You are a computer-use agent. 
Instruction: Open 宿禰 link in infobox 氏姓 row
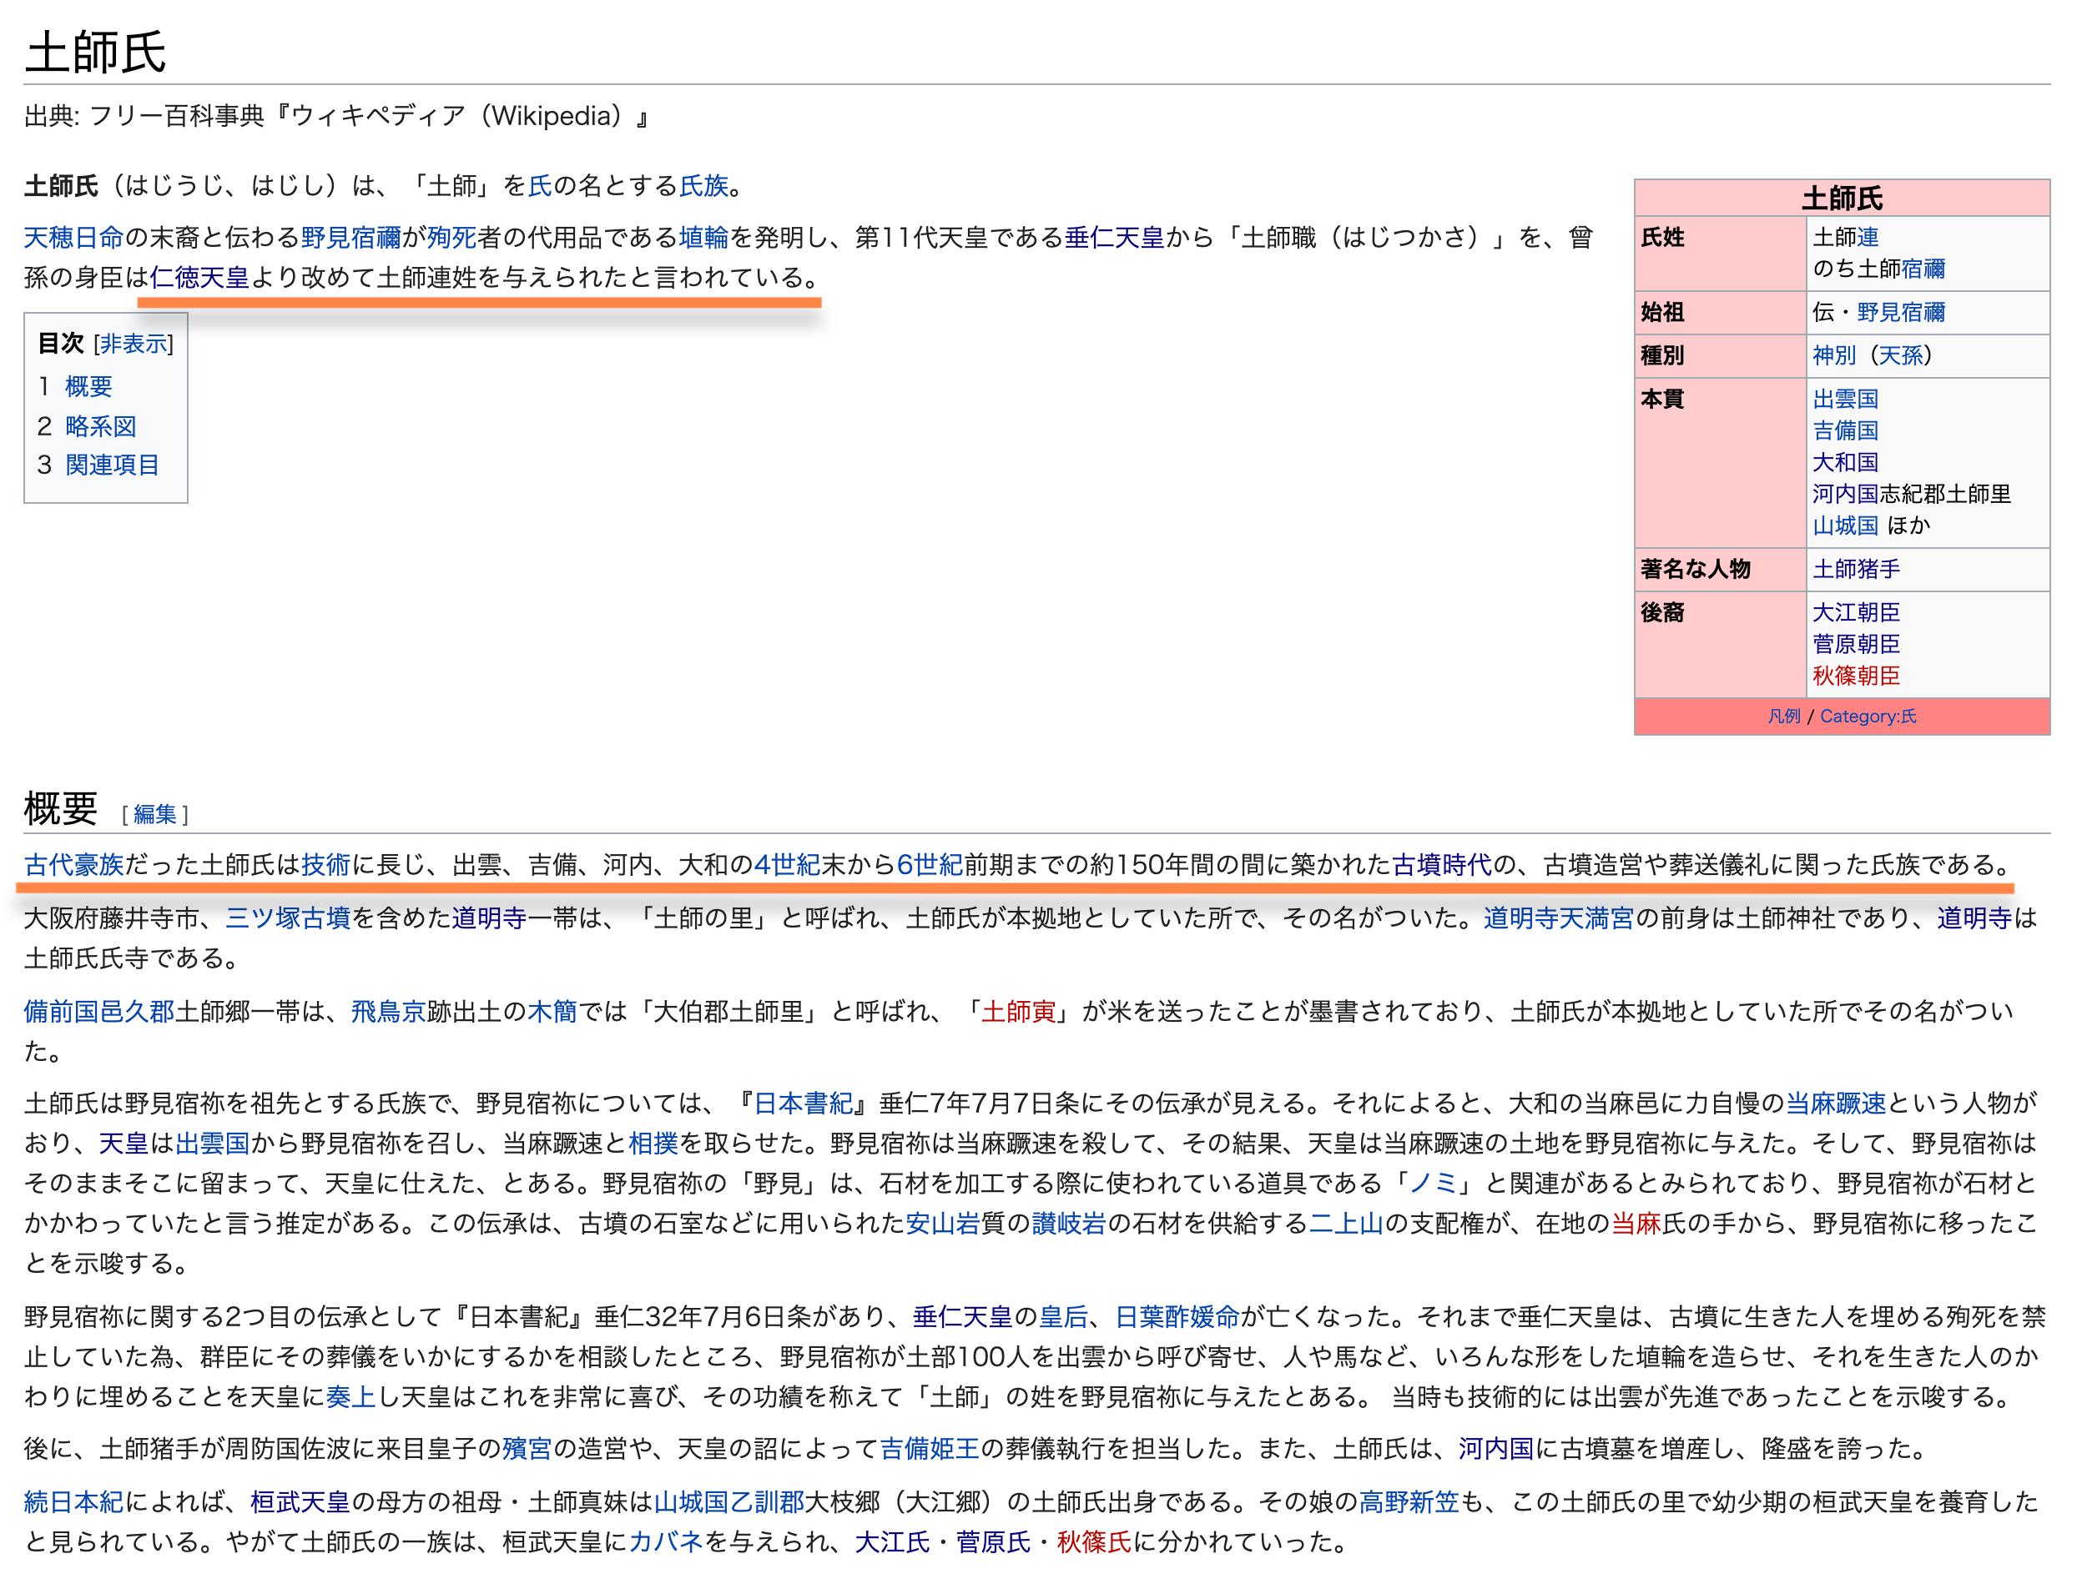pyautogui.click(x=1923, y=269)
